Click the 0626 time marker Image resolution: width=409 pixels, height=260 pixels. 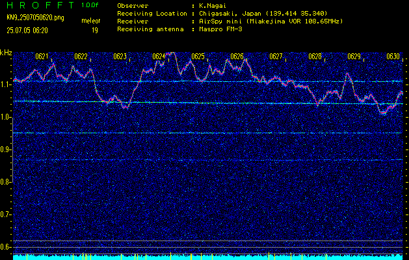tap(237, 57)
